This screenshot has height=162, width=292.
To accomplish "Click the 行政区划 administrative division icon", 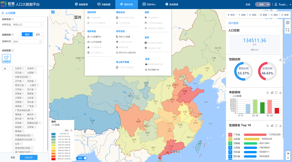I will [6, 59].
